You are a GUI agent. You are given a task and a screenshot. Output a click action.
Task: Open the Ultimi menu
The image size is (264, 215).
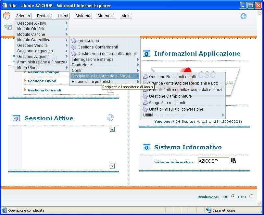click(63, 16)
